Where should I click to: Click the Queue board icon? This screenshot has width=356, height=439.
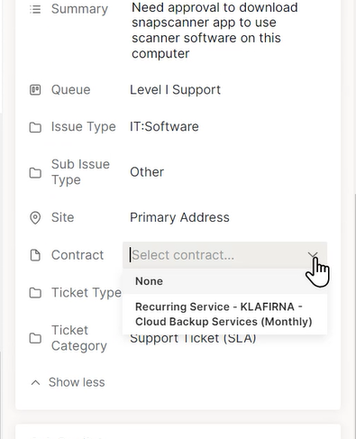[35, 90]
